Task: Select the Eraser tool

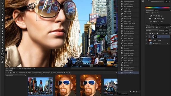Action: tap(2, 26)
